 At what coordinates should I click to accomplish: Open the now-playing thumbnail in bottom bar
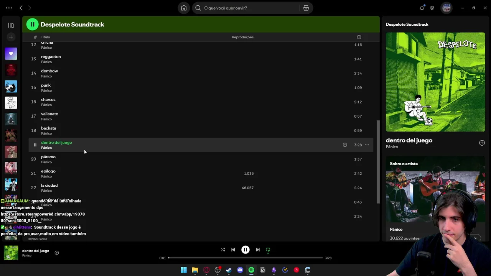click(11, 253)
